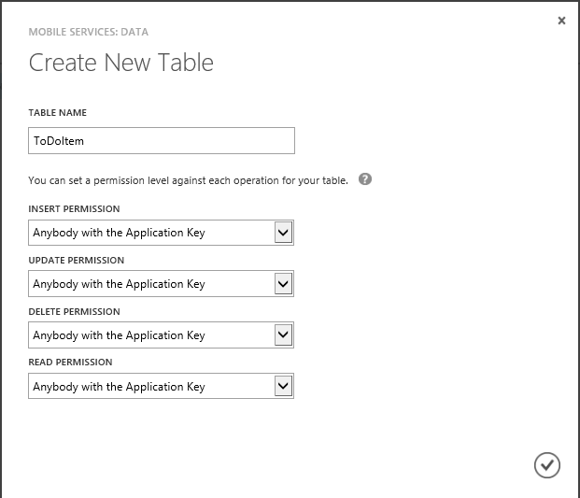Click the TABLE NAME label

click(58, 113)
